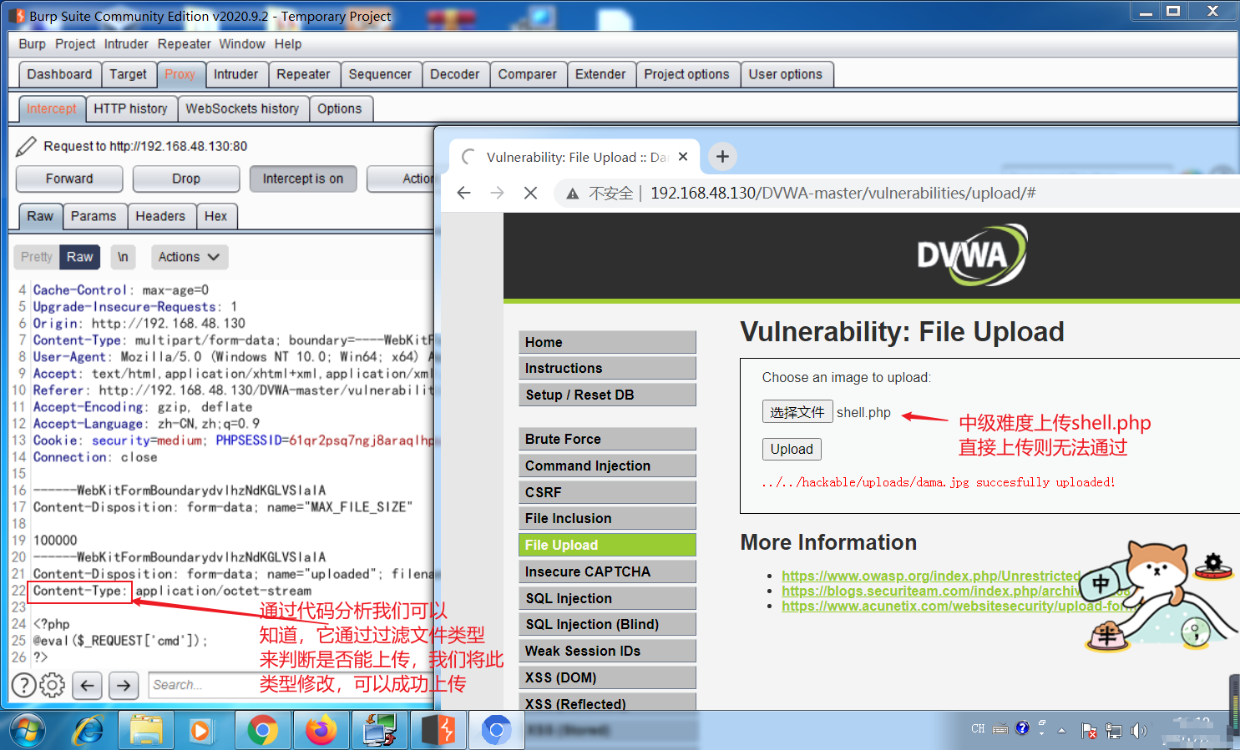Open the Repeater menu in menu bar
The width and height of the screenshot is (1240, 750).
click(185, 44)
